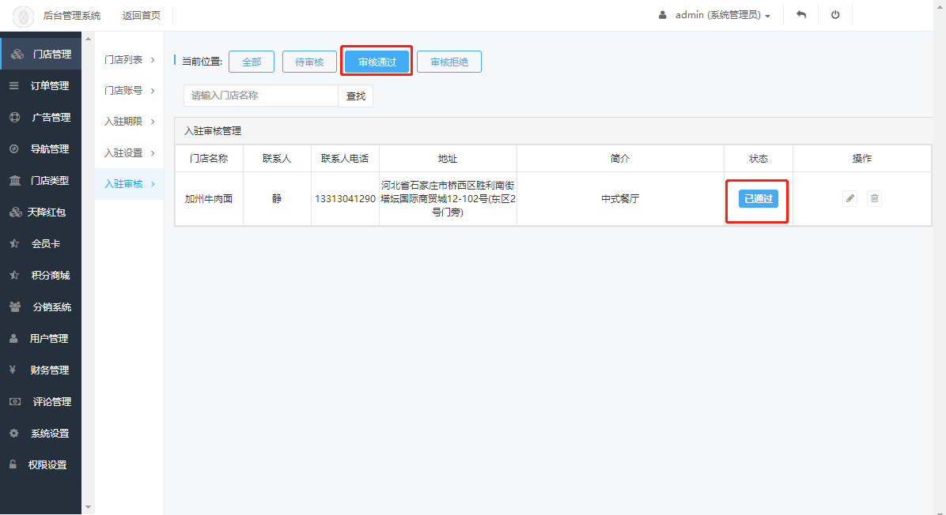
Task: Click the 广告管理 lifebuoy icon
Action: [15, 118]
